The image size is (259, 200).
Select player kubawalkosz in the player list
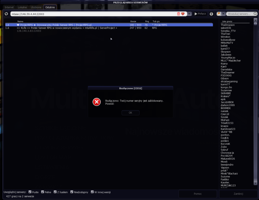[228, 40]
